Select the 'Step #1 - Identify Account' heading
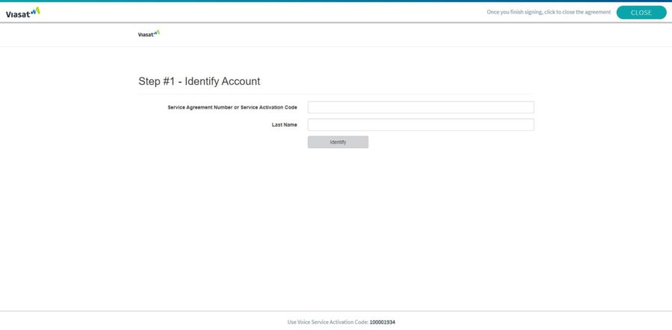 pyautogui.click(x=199, y=81)
